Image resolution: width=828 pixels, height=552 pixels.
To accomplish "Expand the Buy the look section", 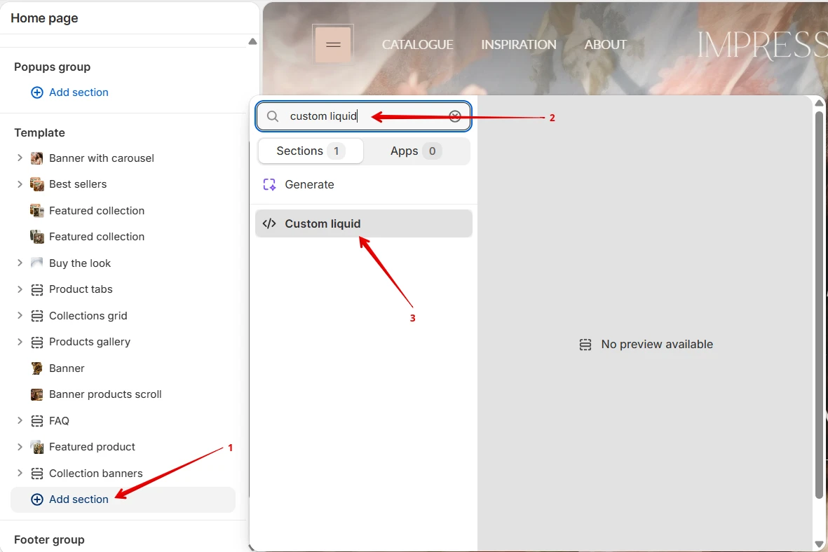I will [x=20, y=263].
